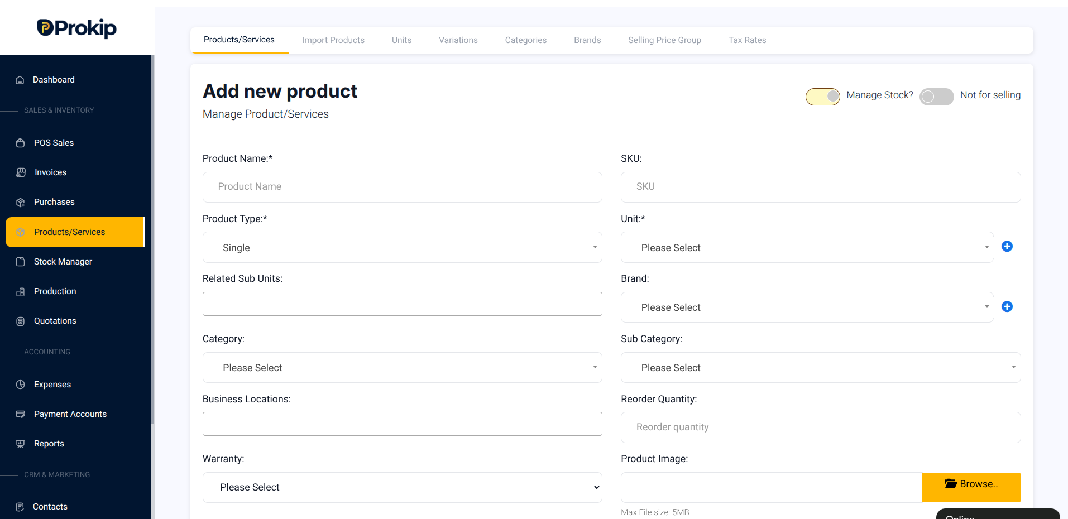Click the Prokip logo

click(x=76, y=28)
